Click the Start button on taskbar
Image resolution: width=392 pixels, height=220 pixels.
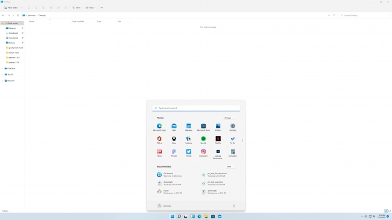pyautogui.click(x=172, y=216)
